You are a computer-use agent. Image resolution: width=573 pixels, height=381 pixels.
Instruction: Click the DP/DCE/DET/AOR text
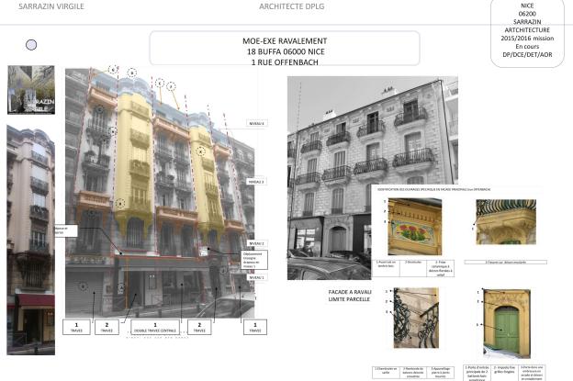click(x=527, y=54)
